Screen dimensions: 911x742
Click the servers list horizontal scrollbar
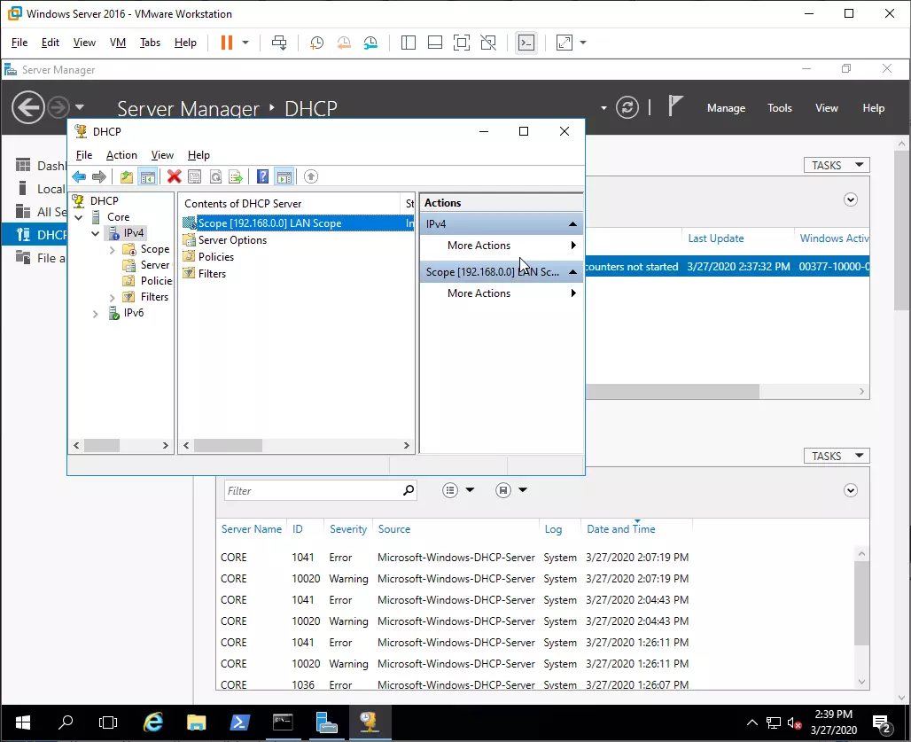[x=673, y=392]
